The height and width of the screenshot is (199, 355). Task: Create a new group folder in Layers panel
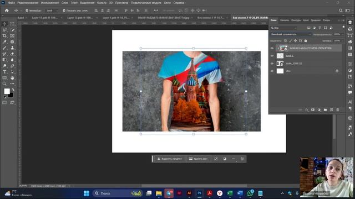325,109
